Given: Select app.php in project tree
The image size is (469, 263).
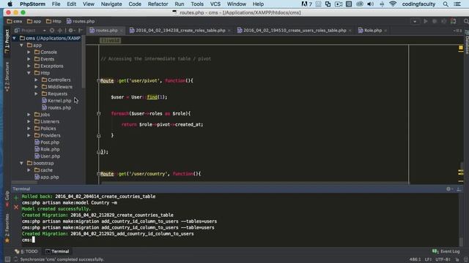Looking at the screenshot, I should click(x=47, y=177).
